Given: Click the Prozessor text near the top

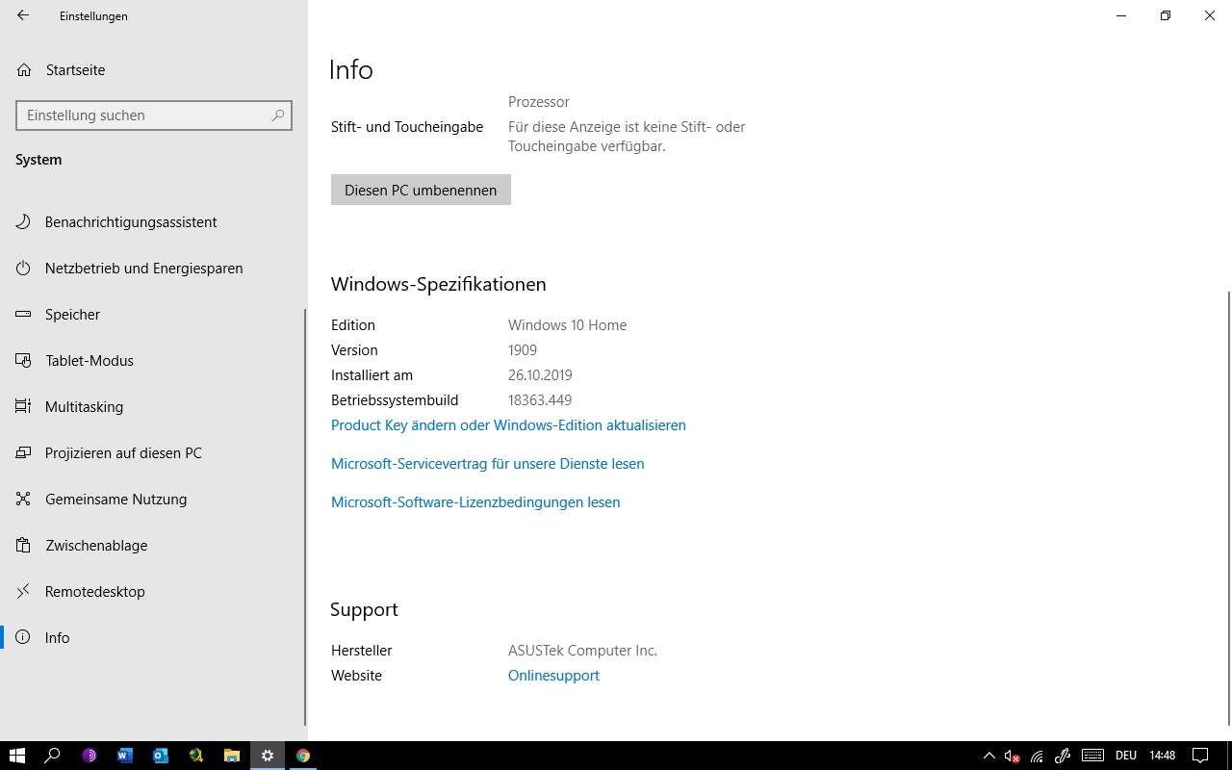Looking at the screenshot, I should click(x=539, y=102).
